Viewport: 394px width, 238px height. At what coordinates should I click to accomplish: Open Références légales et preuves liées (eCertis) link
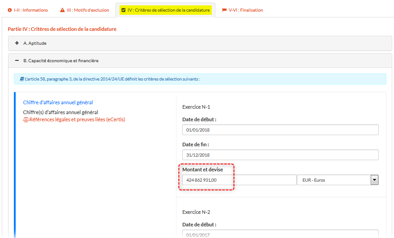click(x=77, y=120)
